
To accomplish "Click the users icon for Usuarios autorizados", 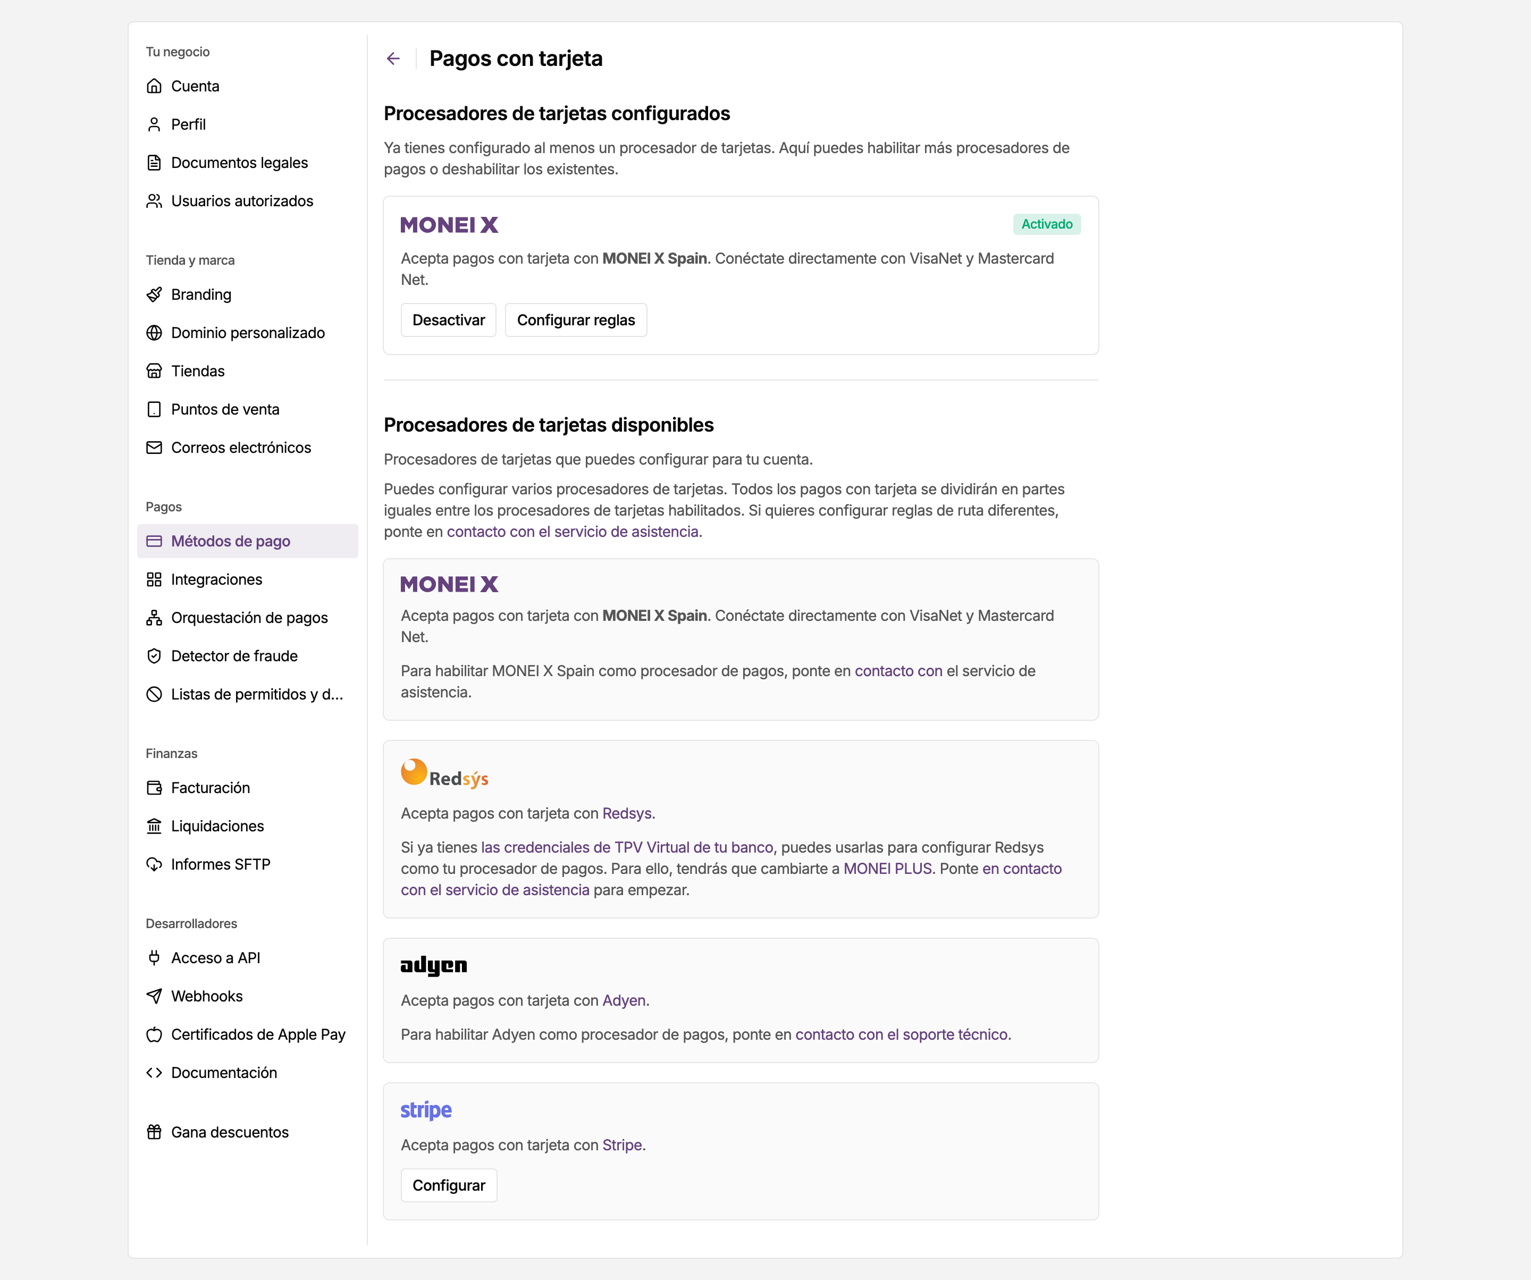I will [154, 201].
